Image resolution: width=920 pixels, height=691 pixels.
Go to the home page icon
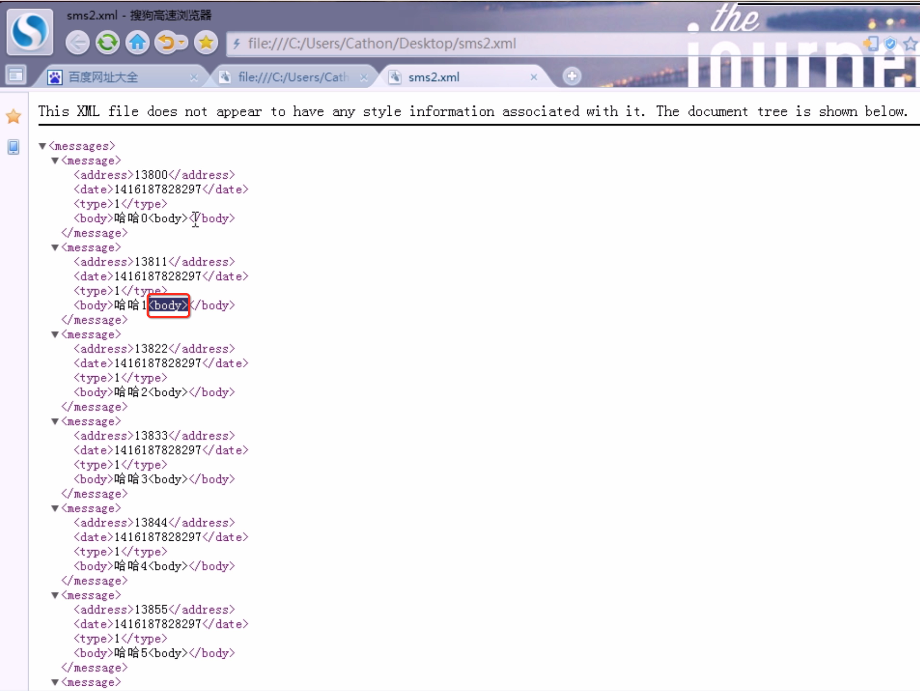pyautogui.click(x=138, y=43)
